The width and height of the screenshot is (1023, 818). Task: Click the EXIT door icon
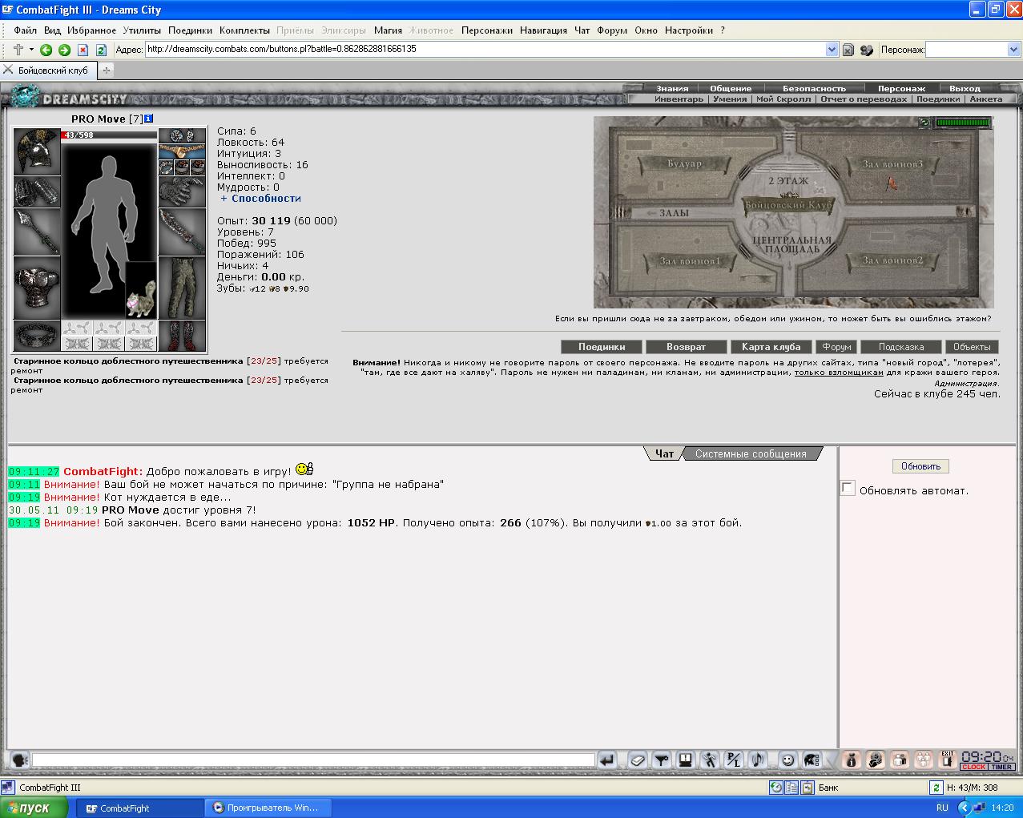click(x=948, y=760)
